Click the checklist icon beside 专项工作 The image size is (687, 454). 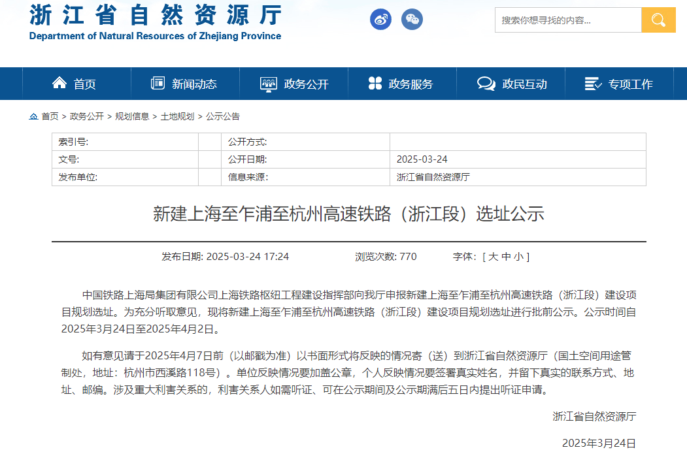(594, 84)
